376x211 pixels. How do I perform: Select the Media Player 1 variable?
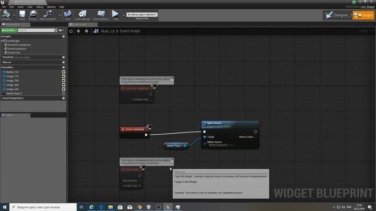[x=14, y=94]
